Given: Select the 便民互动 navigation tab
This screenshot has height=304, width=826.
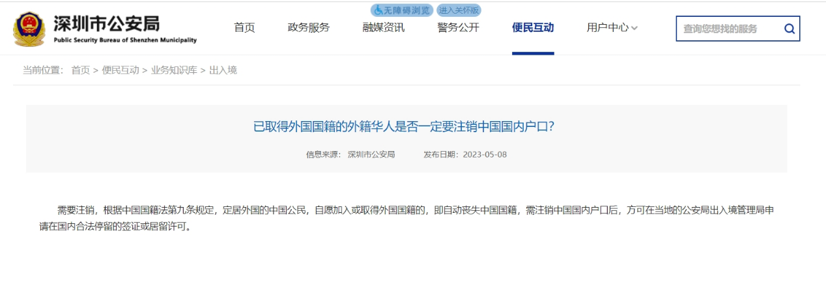Looking at the screenshot, I should (x=533, y=27).
